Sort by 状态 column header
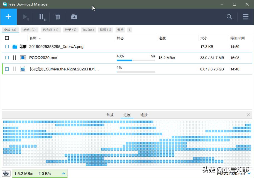Image resolution: width=254 pixels, height=178 pixels. pyautogui.click(x=136, y=38)
